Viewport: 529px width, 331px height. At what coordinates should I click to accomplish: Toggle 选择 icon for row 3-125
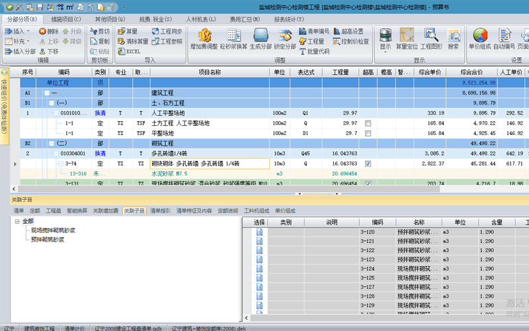pyautogui.click(x=259, y=277)
